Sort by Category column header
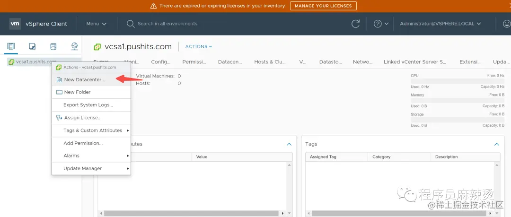The height and width of the screenshot is (217, 511). [399, 157]
